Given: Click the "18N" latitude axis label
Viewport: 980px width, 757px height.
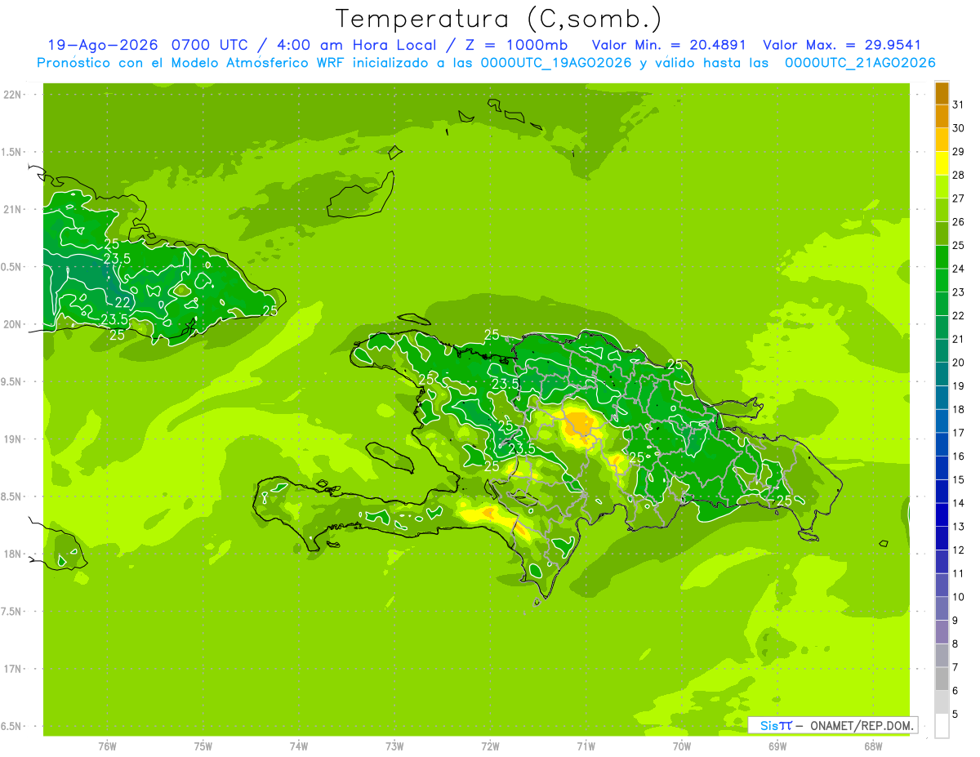Looking at the screenshot, I should click(14, 554).
